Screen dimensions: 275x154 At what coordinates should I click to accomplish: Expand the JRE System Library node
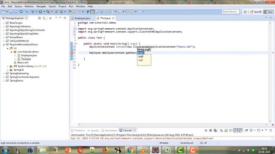pyautogui.click(x=8, y=66)
